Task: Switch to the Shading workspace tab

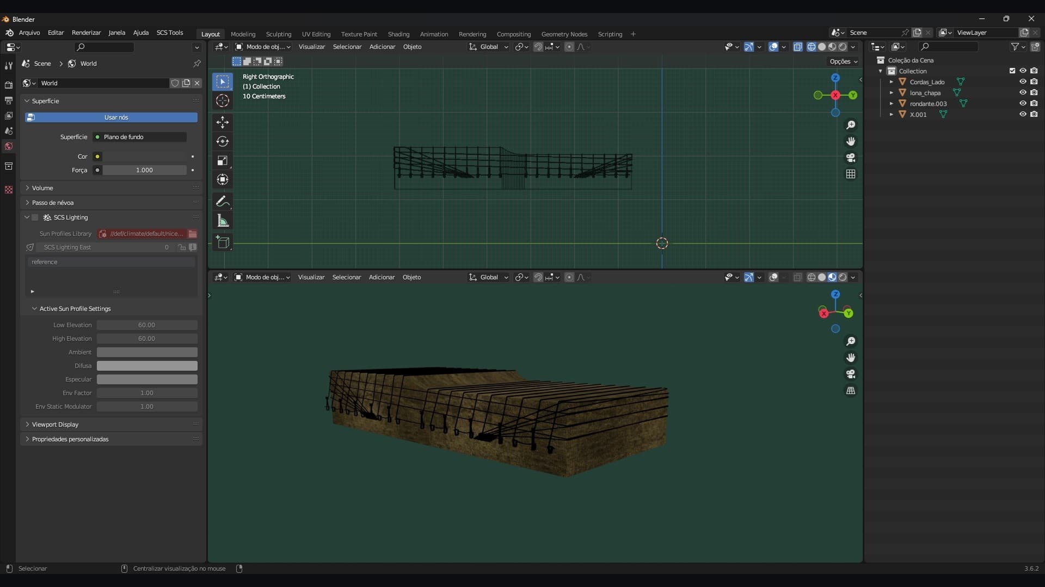Action: point(398,34)
